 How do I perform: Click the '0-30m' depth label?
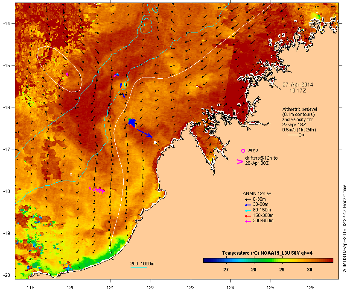point(259,199)
